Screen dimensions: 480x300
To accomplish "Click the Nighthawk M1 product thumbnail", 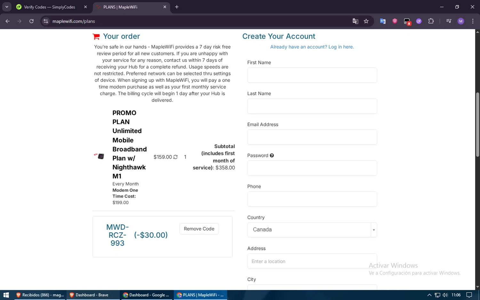I will pos(99,156).
